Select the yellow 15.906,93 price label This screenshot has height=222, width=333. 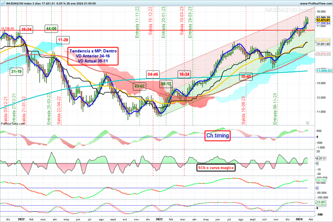click(x=323, y=40)
